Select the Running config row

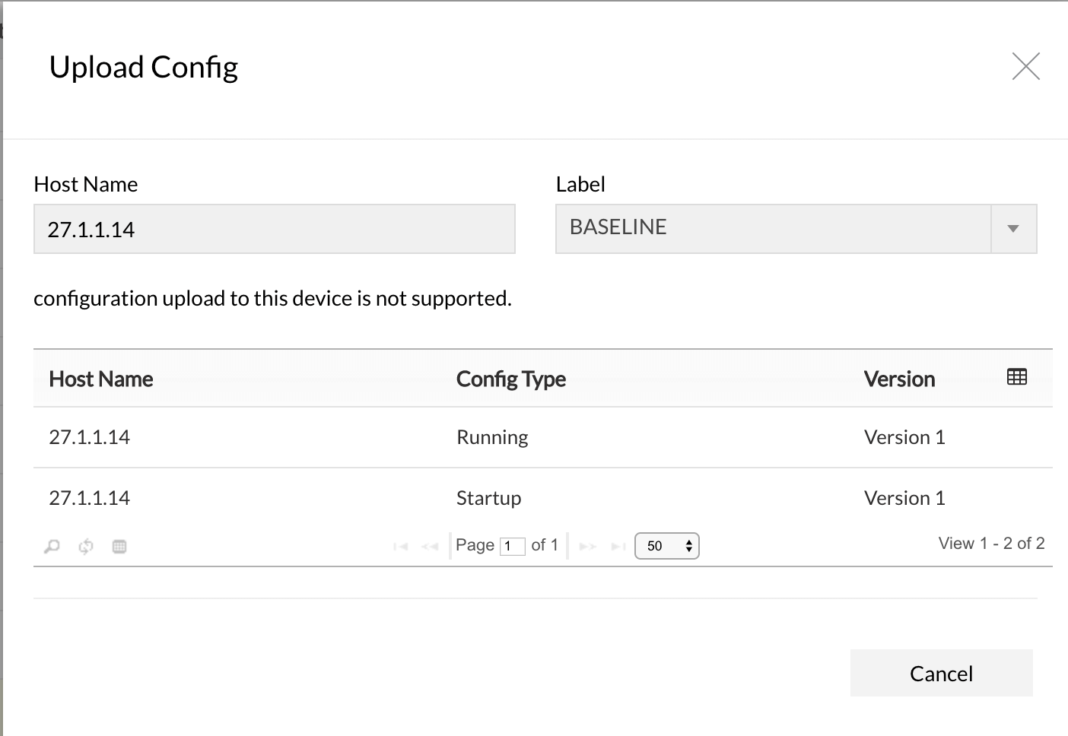point(491,437)
